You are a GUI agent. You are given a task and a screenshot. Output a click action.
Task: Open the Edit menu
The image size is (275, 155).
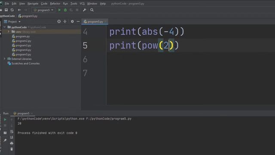(x=14, y=3)
